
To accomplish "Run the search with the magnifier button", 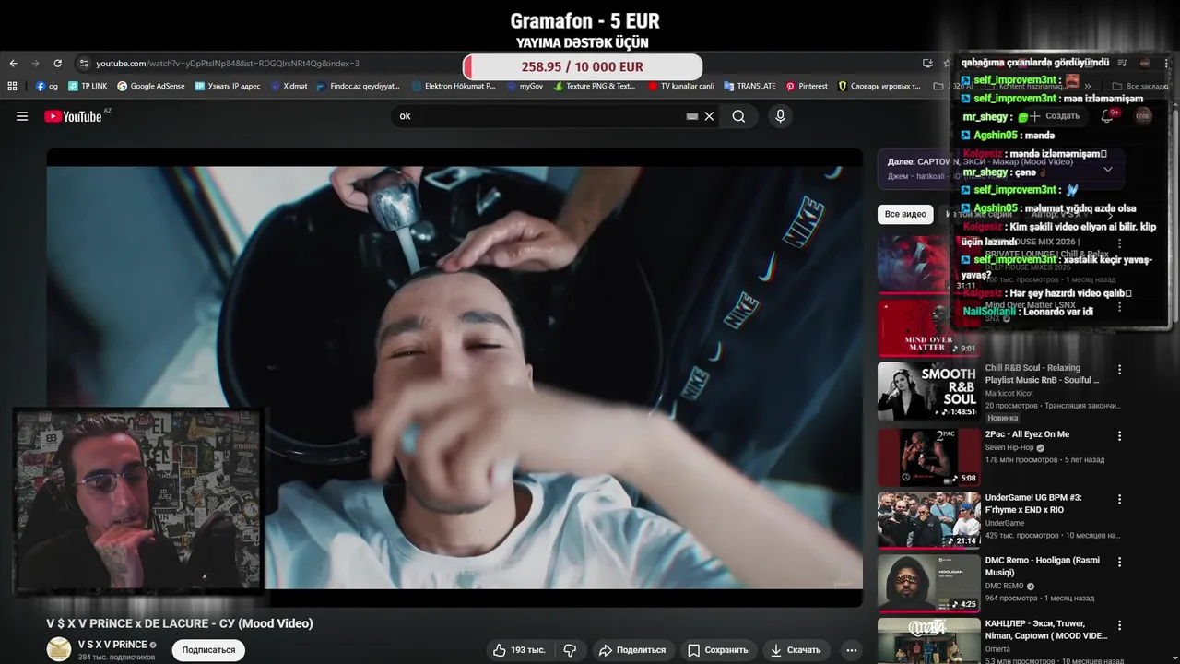I will 738,116.
